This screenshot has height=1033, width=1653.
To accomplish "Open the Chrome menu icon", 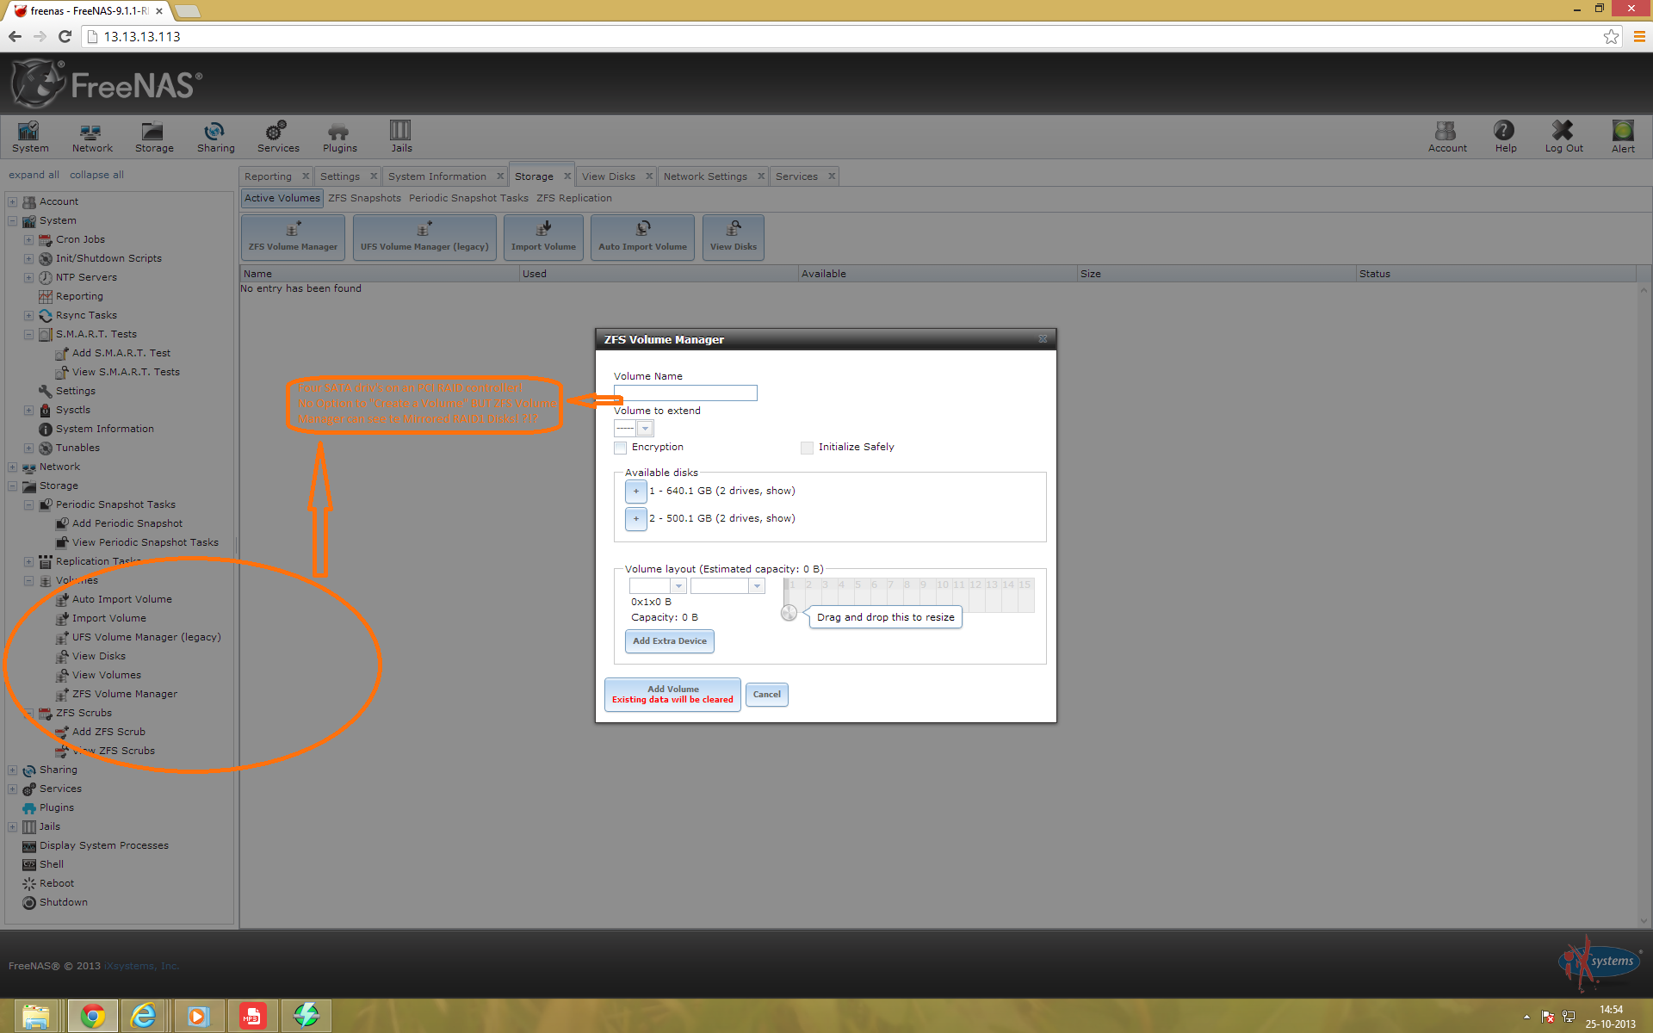I will tap(1639, 36).
